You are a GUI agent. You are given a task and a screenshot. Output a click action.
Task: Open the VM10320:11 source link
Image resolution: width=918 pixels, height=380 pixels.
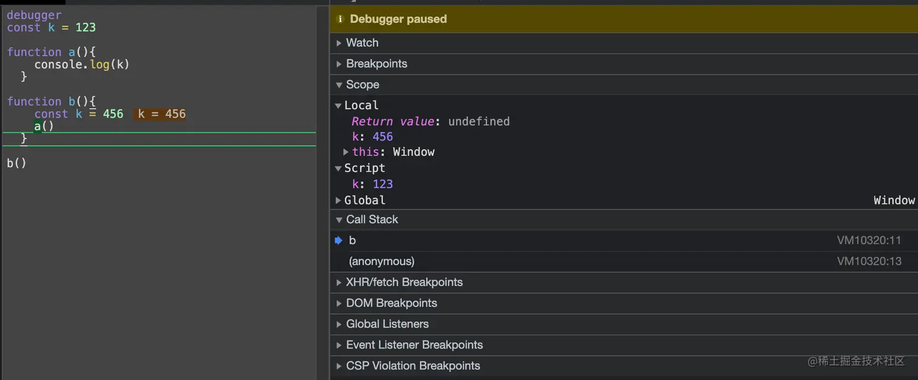869,241
